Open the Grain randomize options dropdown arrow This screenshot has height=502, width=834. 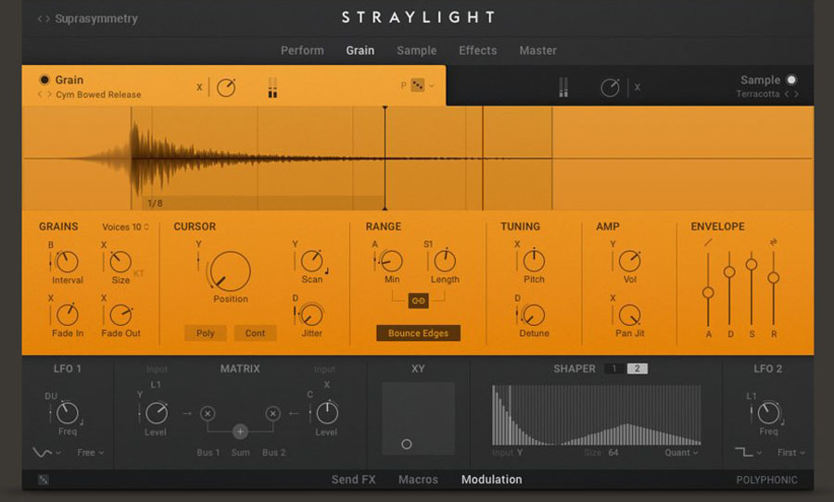pyautogui.click(x=431, y=85)
